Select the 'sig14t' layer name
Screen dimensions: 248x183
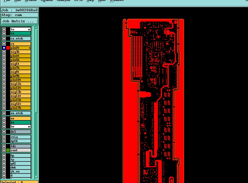click(x=20, y=96)
